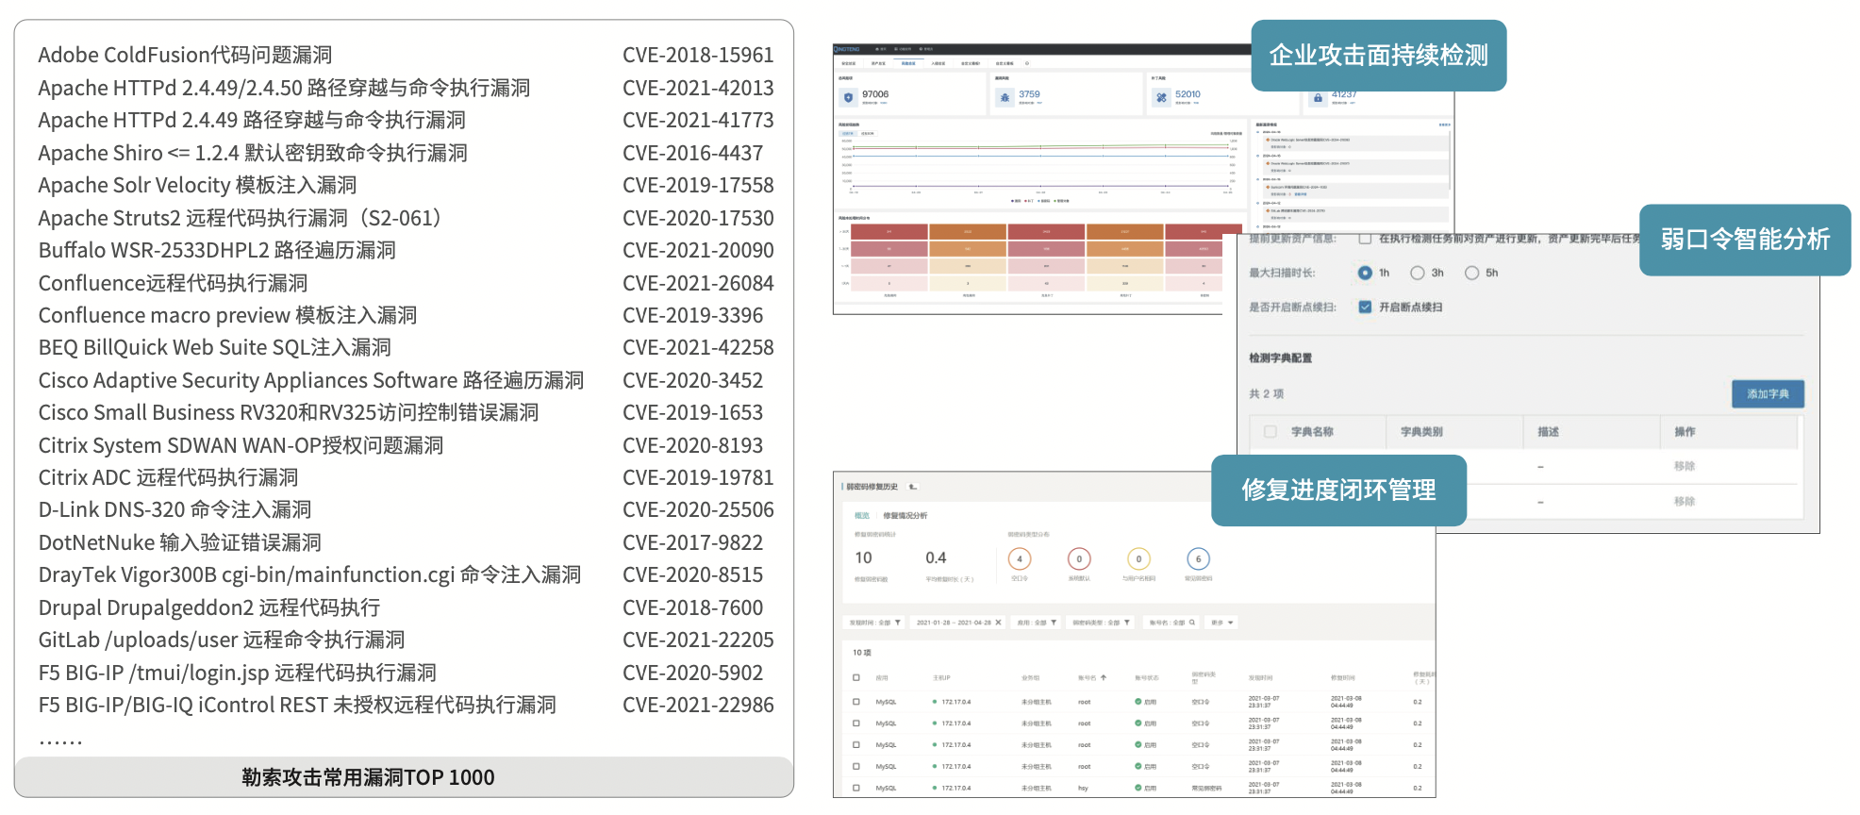Select the 3h max scan duration
1860x815 pixels.
click(1417, 273)
